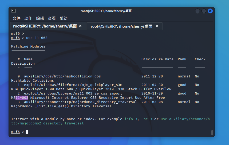Viewport: 229px width, 145px height.
Task: Click 'normal' rank in majordomo2 row
Action: coord(184,102)
